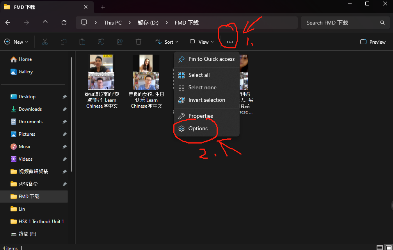Click the Paste clipboard icon
The width and height of the screenshot is (393, 250).
pos(82,42)
